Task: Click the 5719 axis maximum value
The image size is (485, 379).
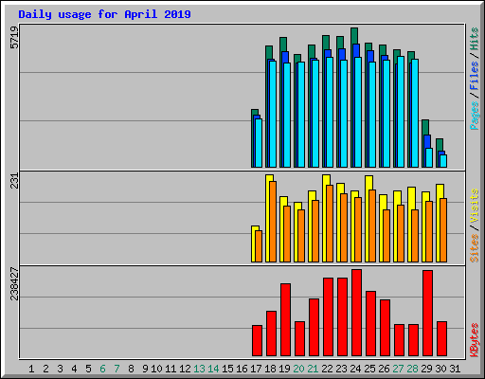Action: 14,38
